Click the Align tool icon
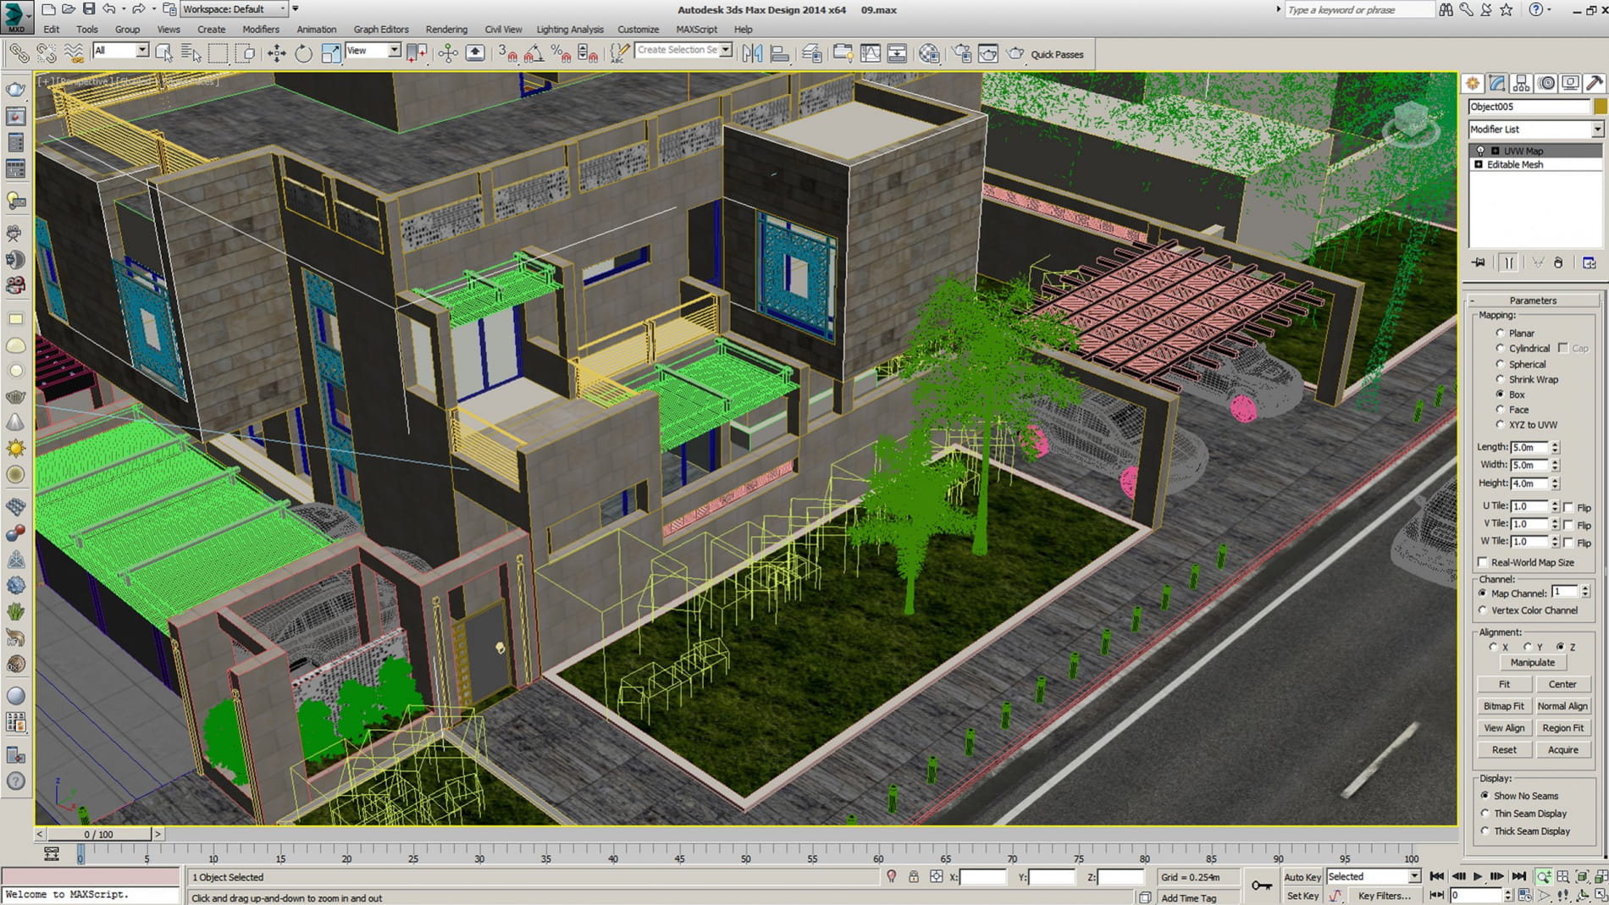Screen dimensions: 1609x905 (x=779, y=53)
